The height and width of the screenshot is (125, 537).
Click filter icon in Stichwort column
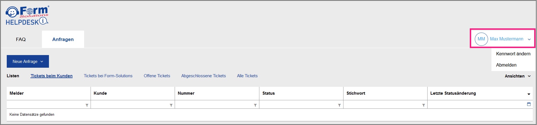(x=423, y=105)
